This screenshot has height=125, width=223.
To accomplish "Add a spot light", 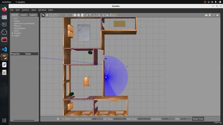I will click(91, 15).
